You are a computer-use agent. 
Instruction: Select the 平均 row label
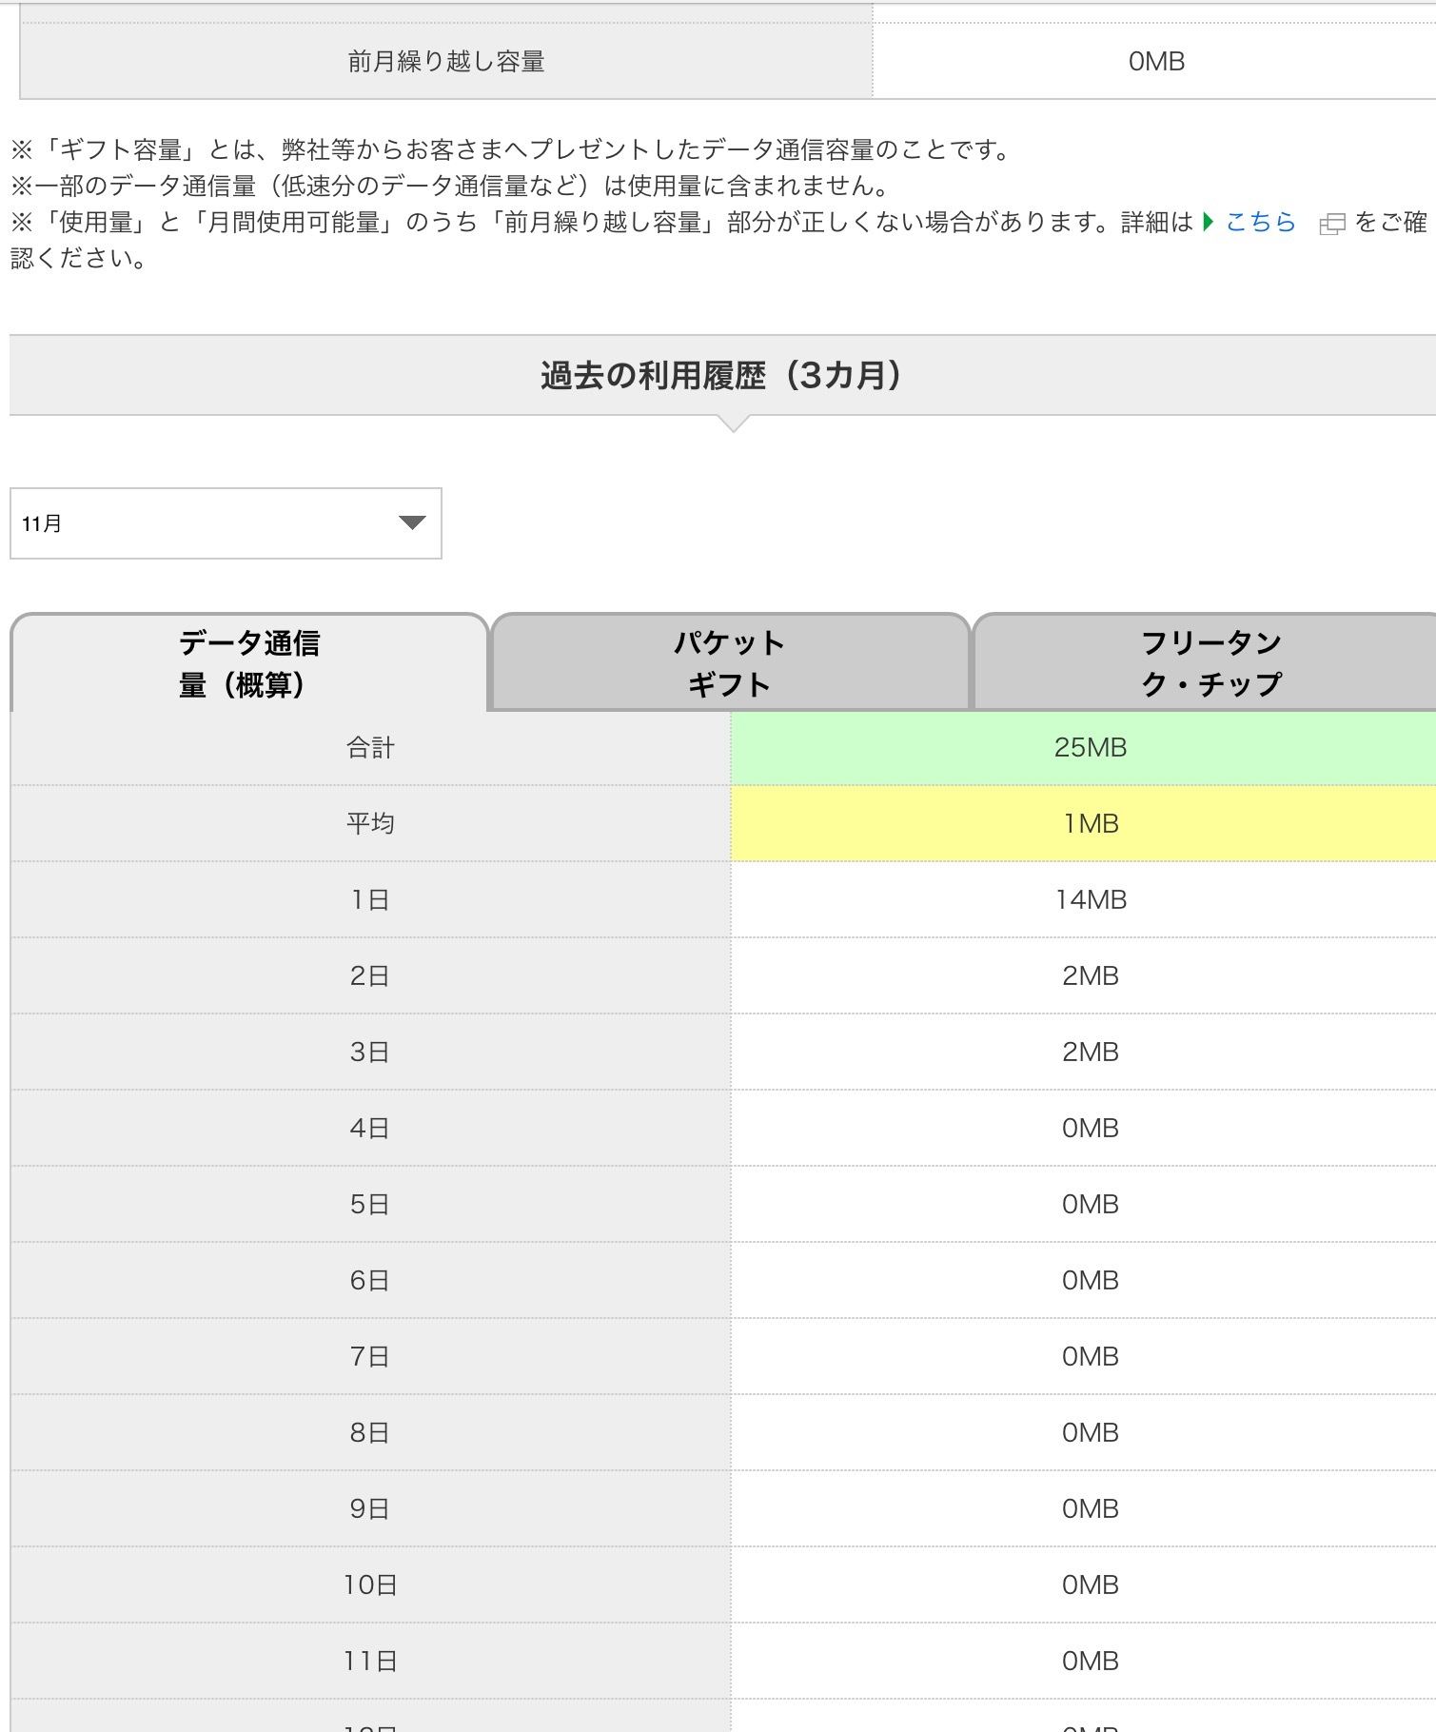point(370,824)
